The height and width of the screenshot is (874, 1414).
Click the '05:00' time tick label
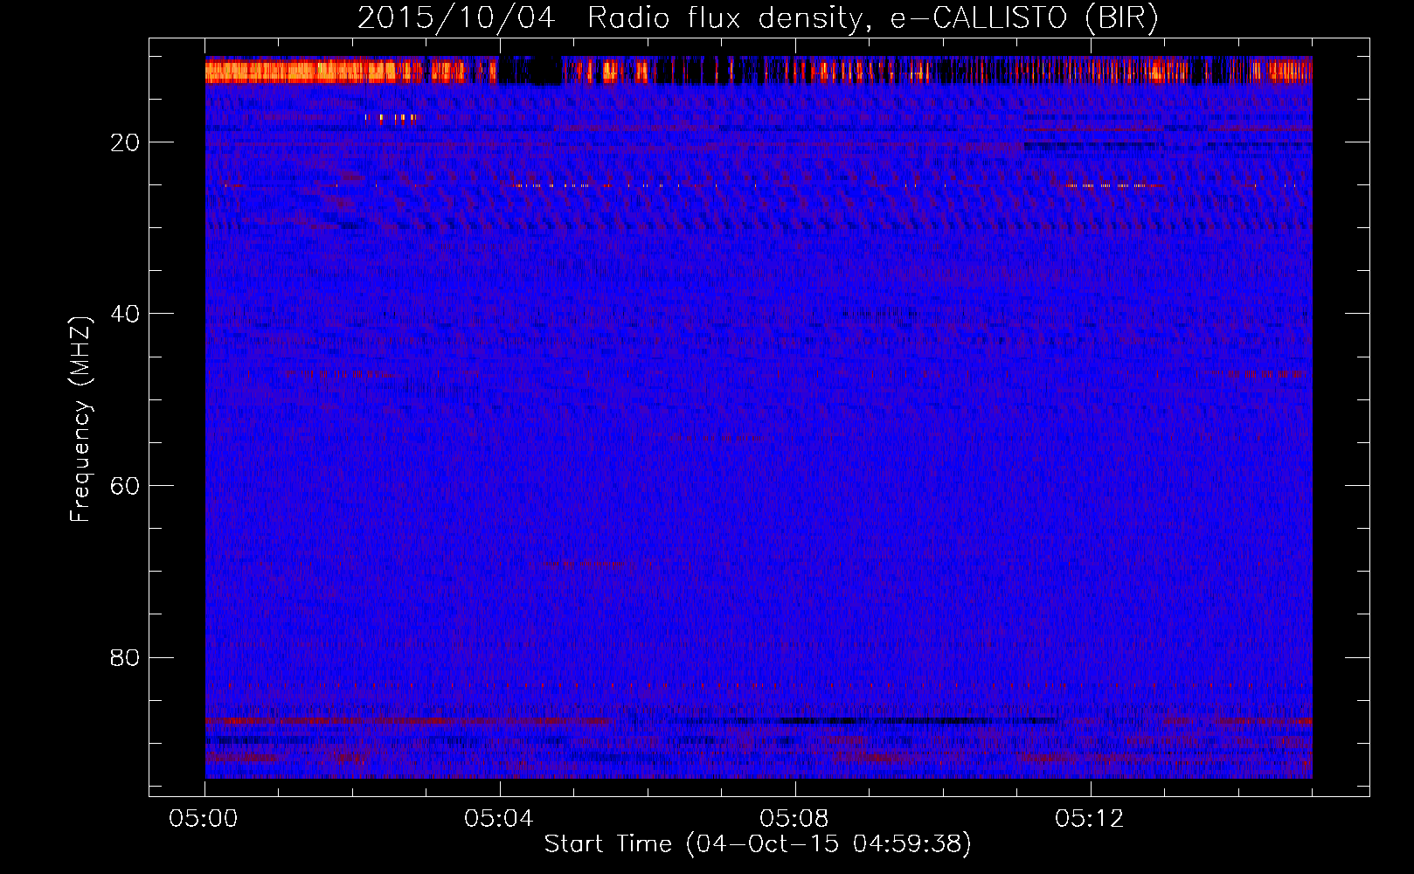click(204, 819)
